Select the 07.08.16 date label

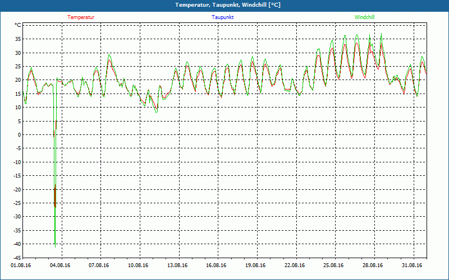(x=99, y=265)
